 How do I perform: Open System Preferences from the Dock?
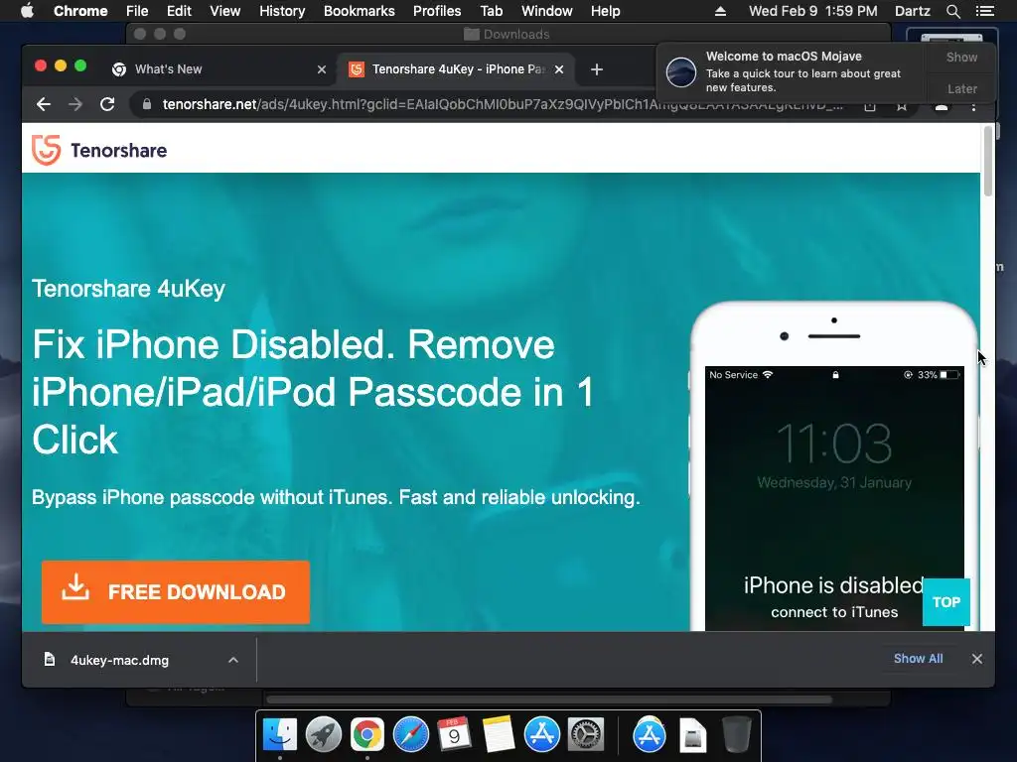click(586, 735)
